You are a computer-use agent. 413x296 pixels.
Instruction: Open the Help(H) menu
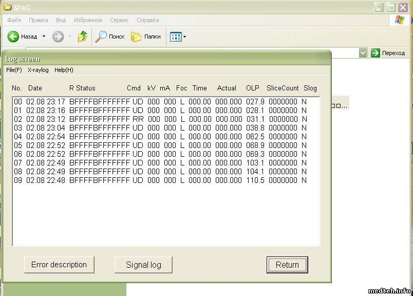point(64,70)
